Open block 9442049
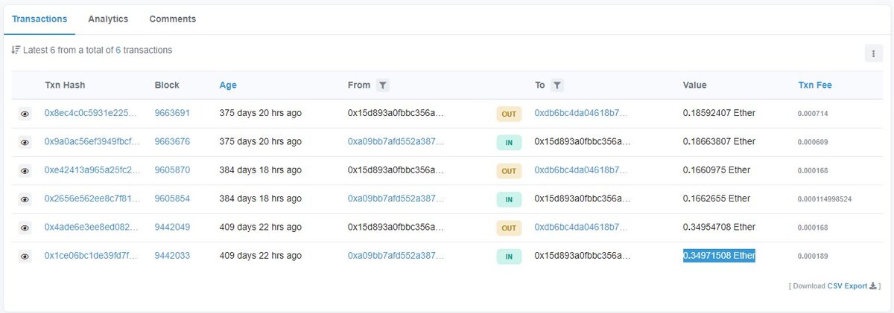 [x=172, y=227]
